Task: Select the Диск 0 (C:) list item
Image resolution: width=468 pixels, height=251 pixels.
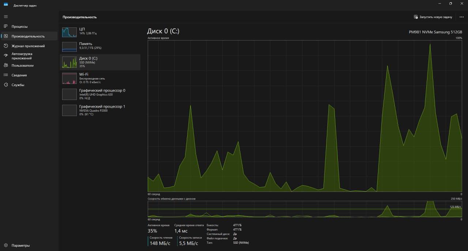Action: [100, 62]
